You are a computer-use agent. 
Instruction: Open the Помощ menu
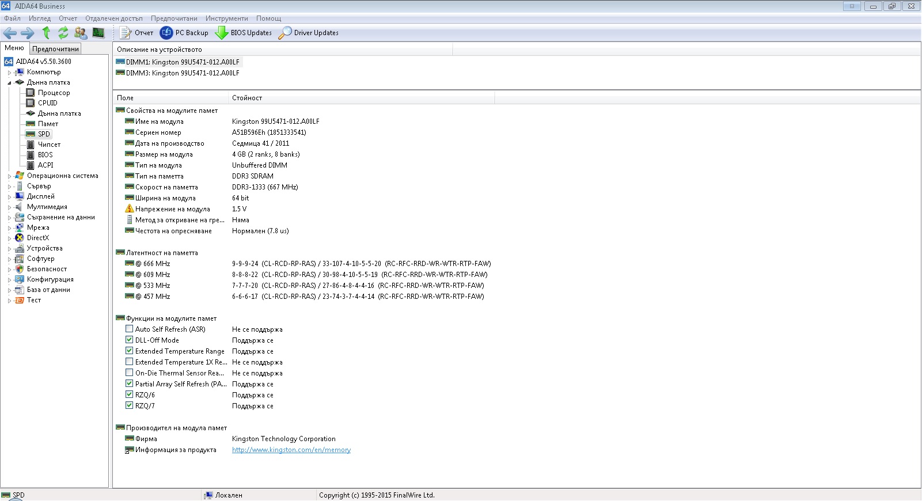click(x=269, y=18)
